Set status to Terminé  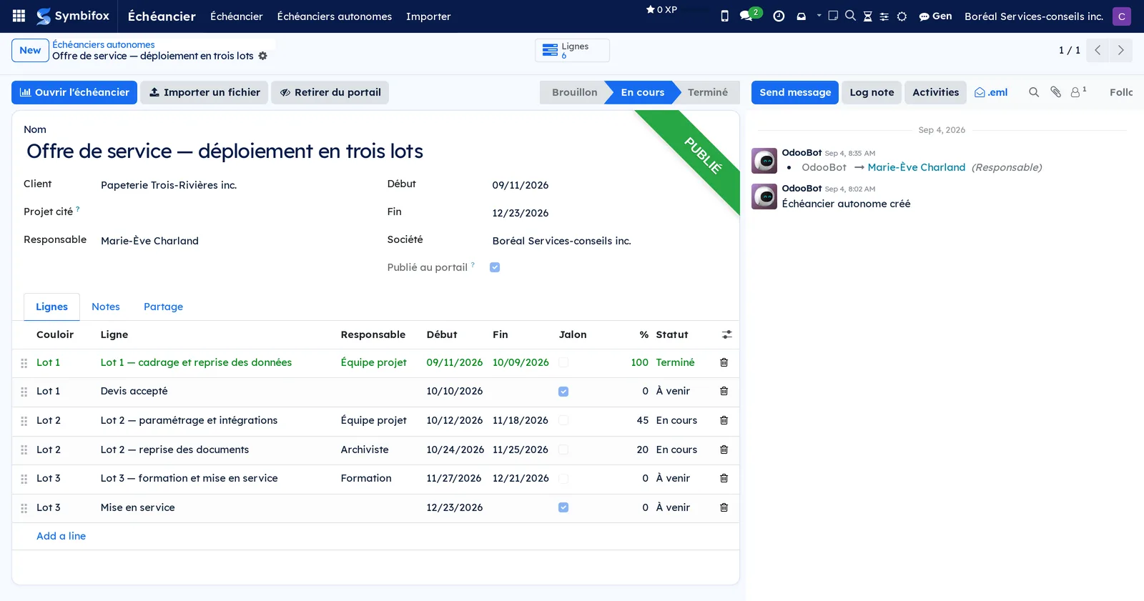click(x=707, y=92)
